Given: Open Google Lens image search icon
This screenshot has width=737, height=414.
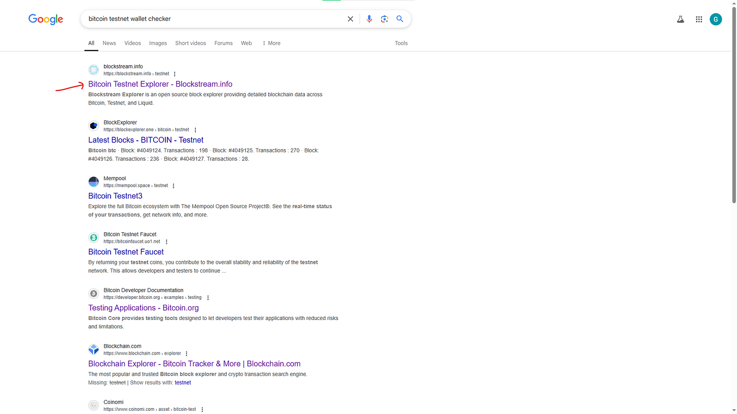Looking at the screenshot, I should tap(384, 19).
